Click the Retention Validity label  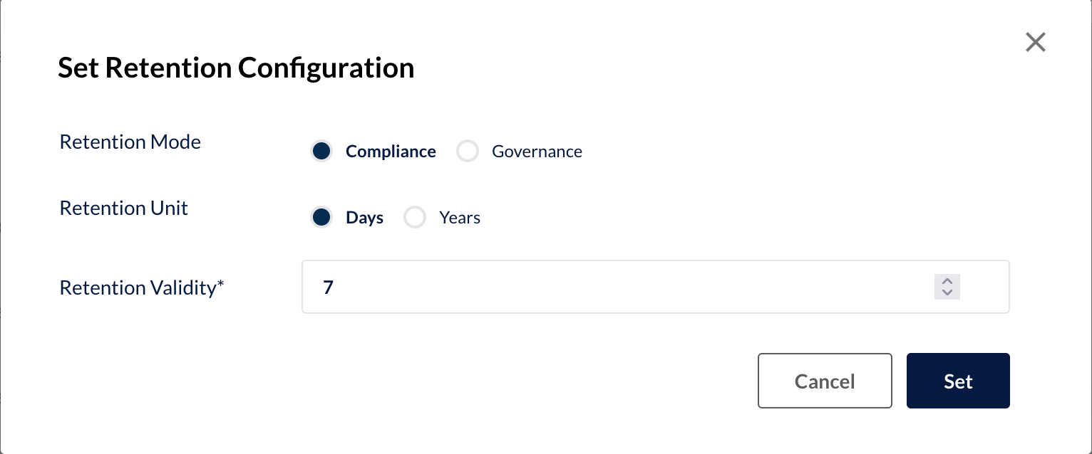(x=141, y=287)
